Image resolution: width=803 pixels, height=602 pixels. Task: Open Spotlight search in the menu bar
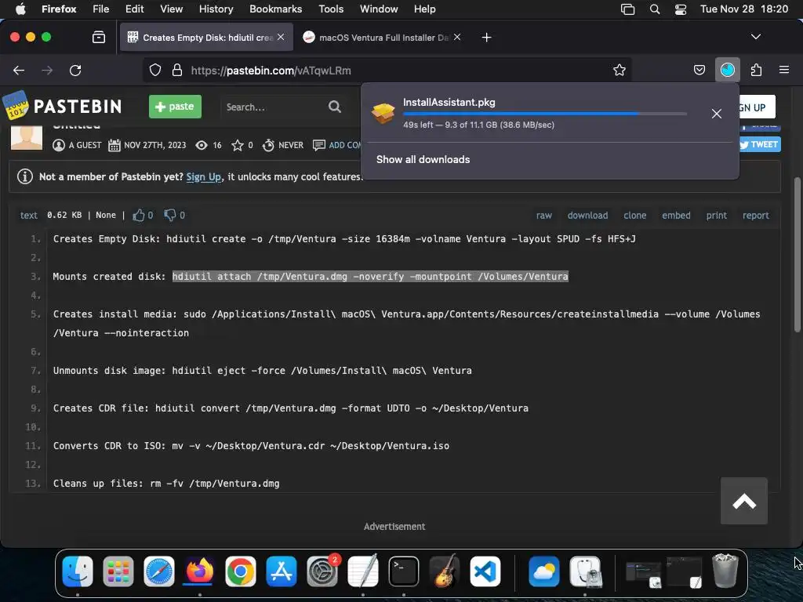coord(655,9)
